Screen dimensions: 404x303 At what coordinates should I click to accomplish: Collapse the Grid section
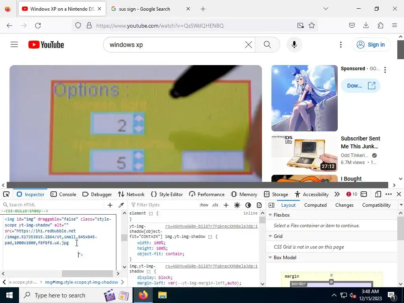point(270,236)
